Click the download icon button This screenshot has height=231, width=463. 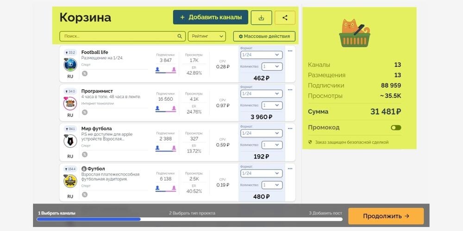261,18
